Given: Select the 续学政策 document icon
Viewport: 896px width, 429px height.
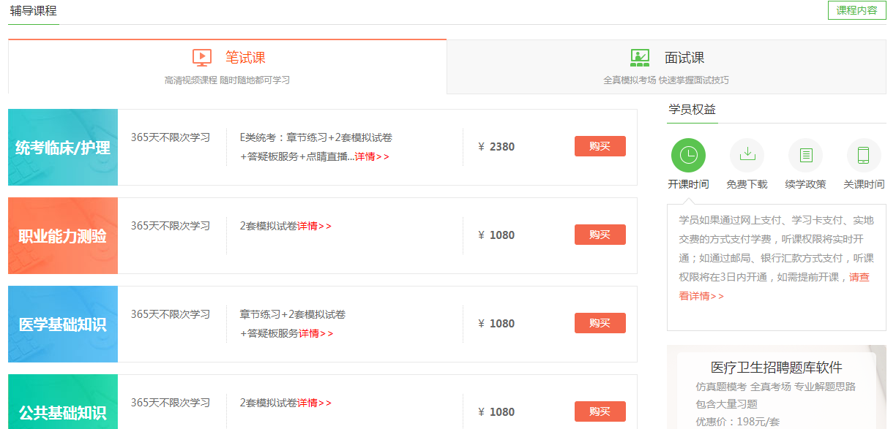Looking at the screenshot, I should point(805,155).
